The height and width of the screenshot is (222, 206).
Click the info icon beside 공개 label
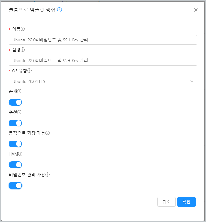pos(19,91)
